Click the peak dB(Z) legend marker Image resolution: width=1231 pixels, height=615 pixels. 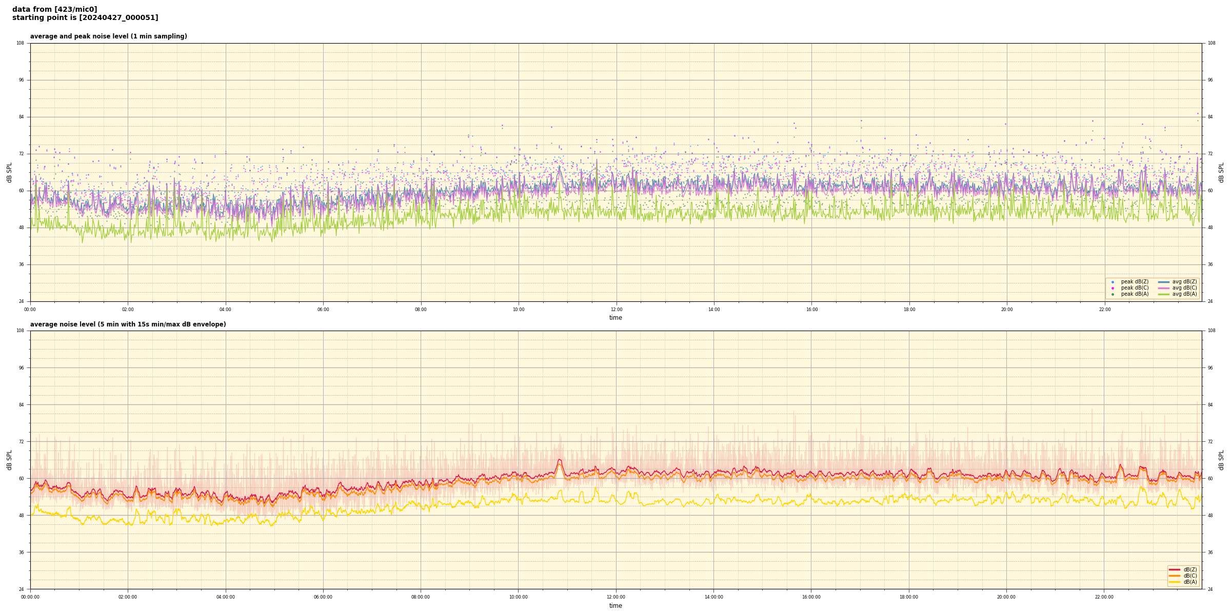tap(1113, 282)
